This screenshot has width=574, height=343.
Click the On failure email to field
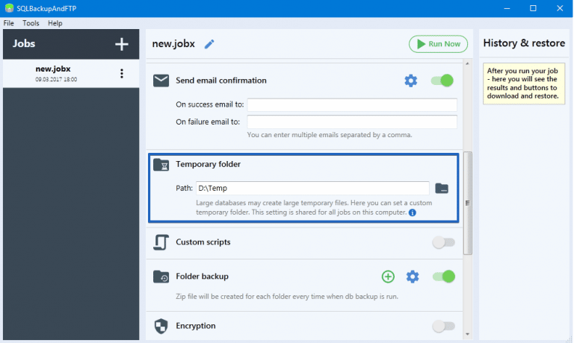352,122
